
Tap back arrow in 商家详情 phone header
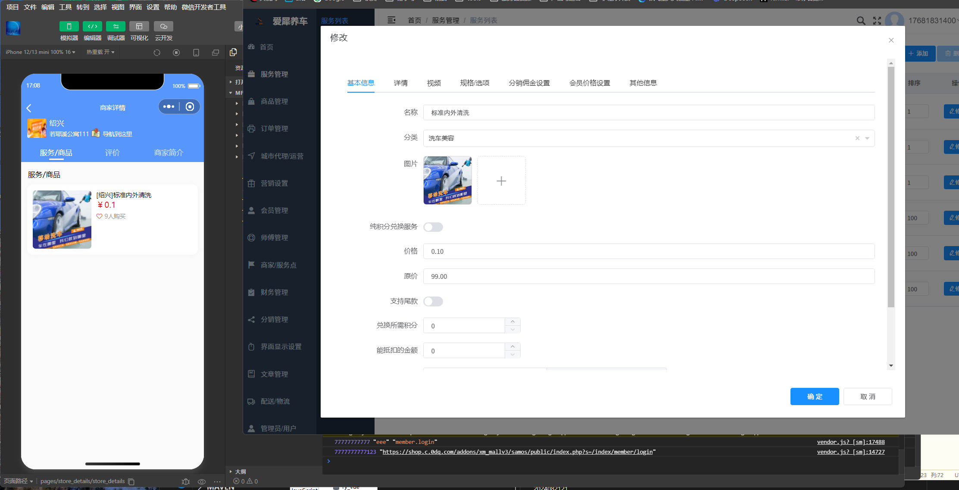[x=29, y=108]
